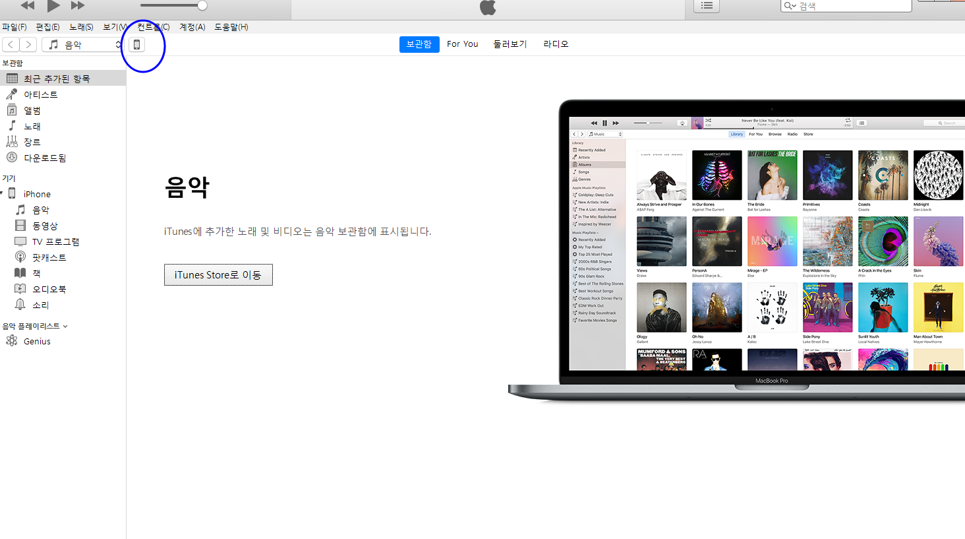
Task: Click the 기기 sidebar header
Action: (x=9, y=178)
